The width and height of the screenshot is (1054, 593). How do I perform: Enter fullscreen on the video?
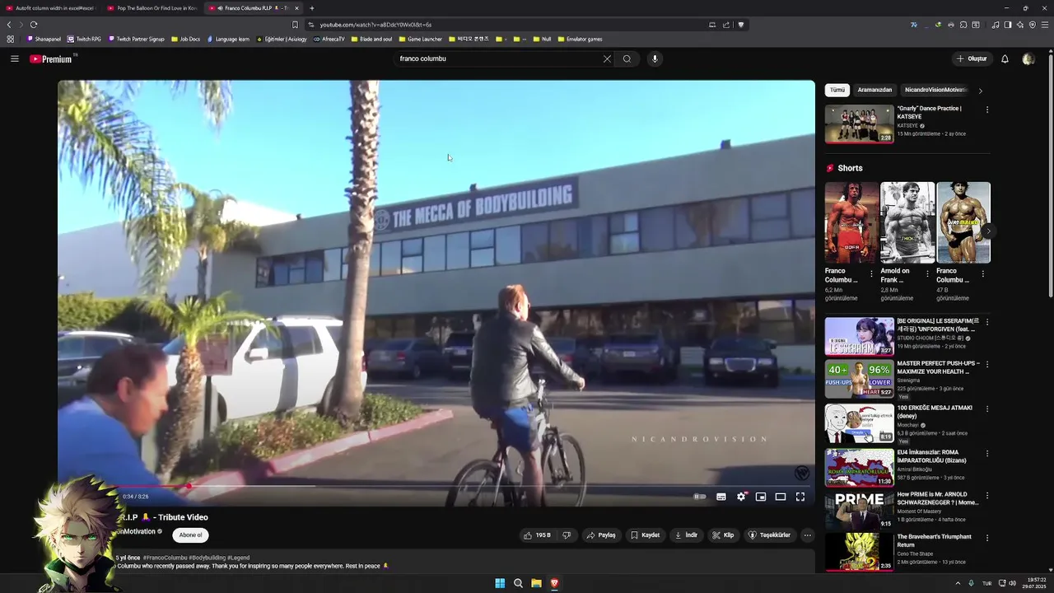point(800,497)
